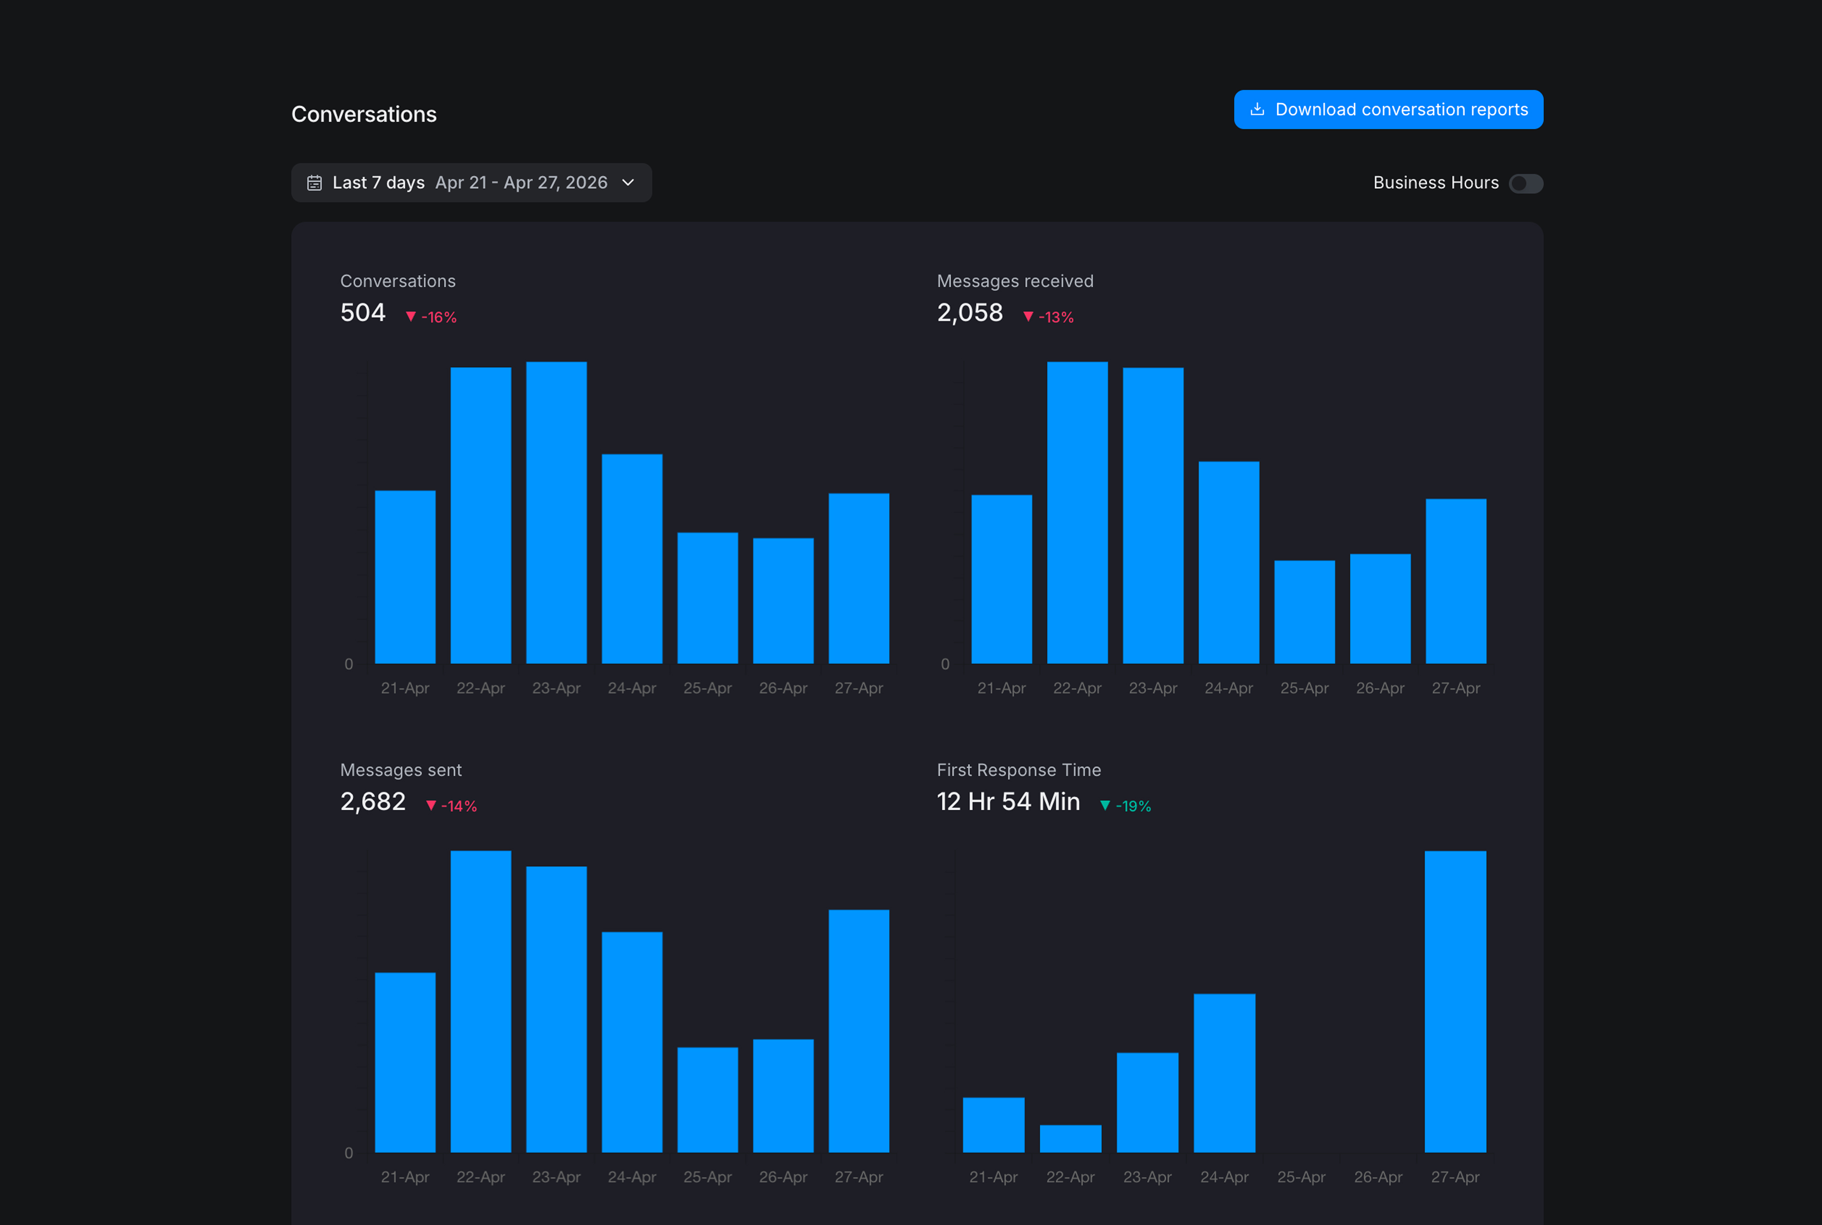Open the Last 7 days date range dropdown
This screenshot has height=1225, width=1822.
[471, 183]
